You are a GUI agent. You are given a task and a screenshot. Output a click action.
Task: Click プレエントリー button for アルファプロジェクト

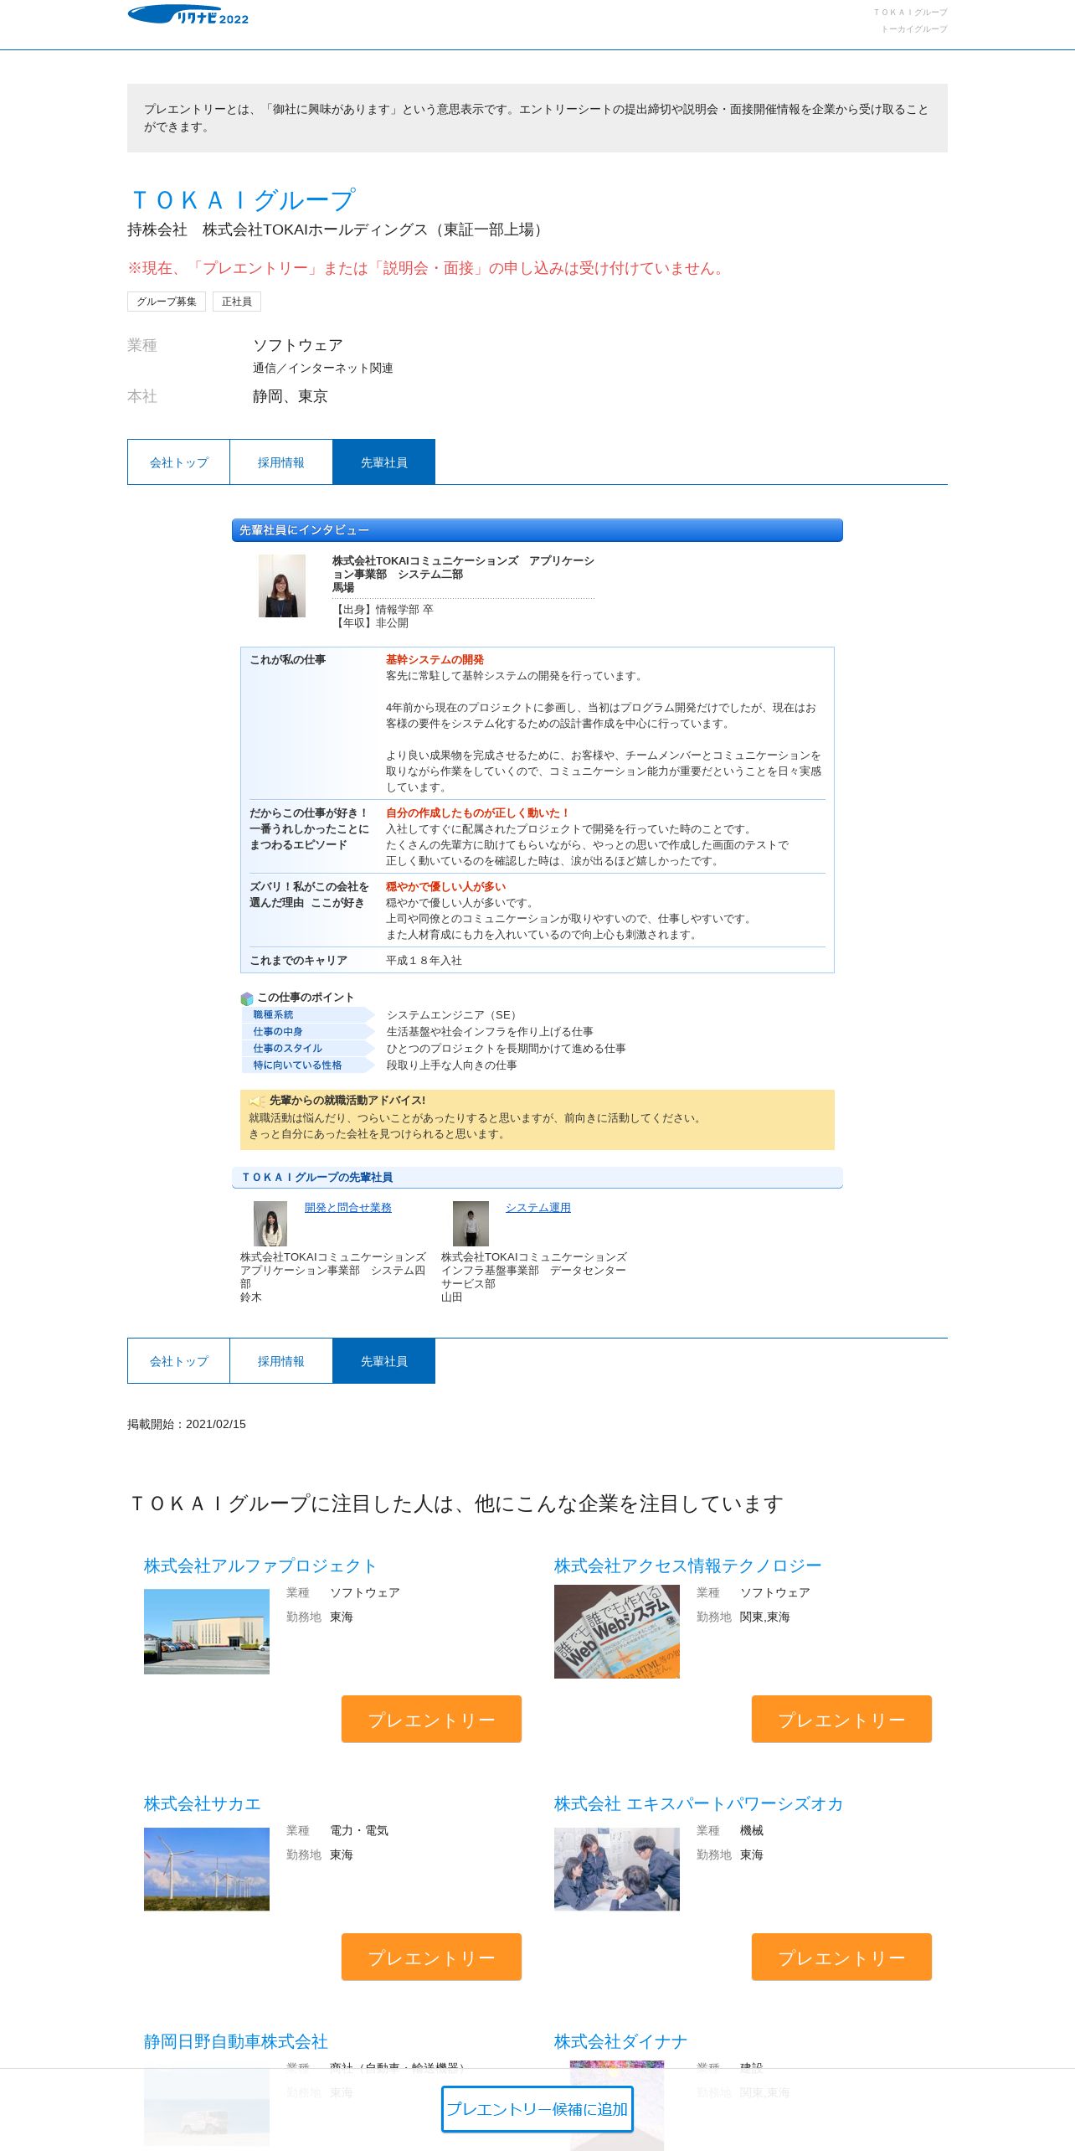pyautogui.click(x=431, y=1719)
